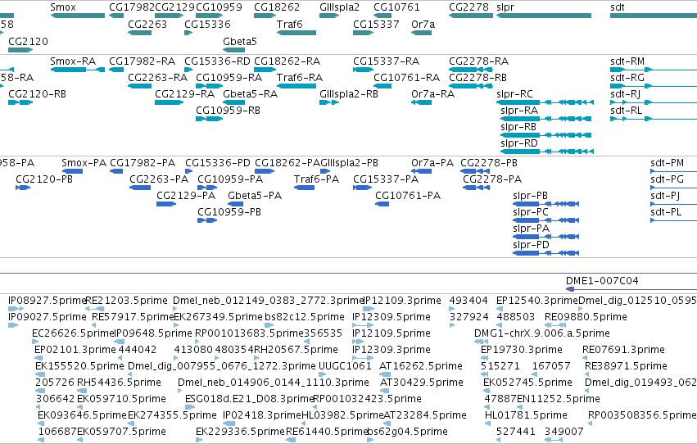Click the CG2278-PB protein label
This screenshot has width=697, height=444.
click(x=489, y=163)
